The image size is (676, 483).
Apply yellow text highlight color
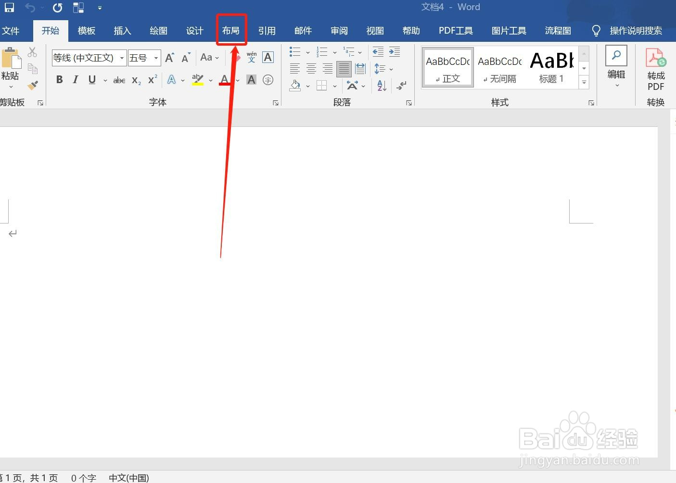198,80
